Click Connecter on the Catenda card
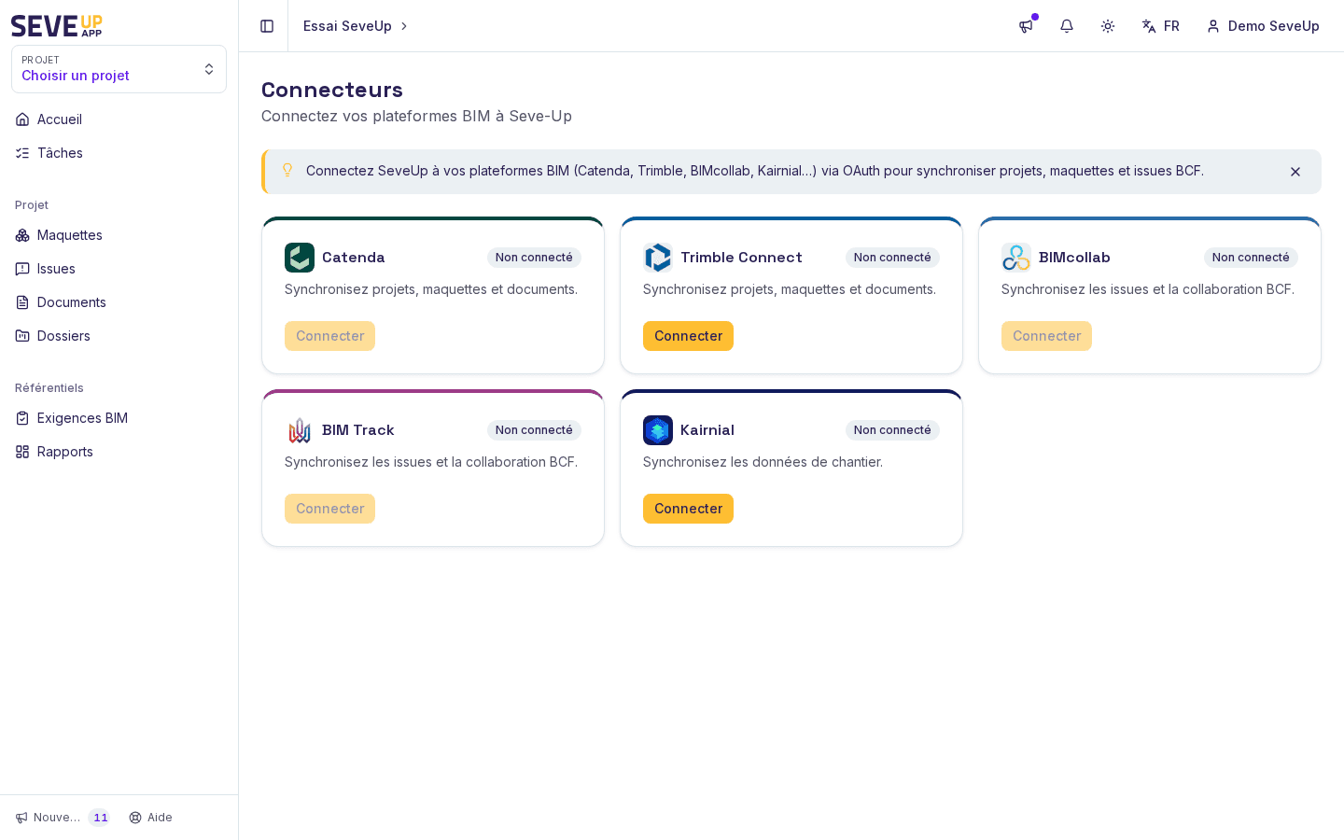This screenshot has width=1344, height=840. (x=329, y=336)
